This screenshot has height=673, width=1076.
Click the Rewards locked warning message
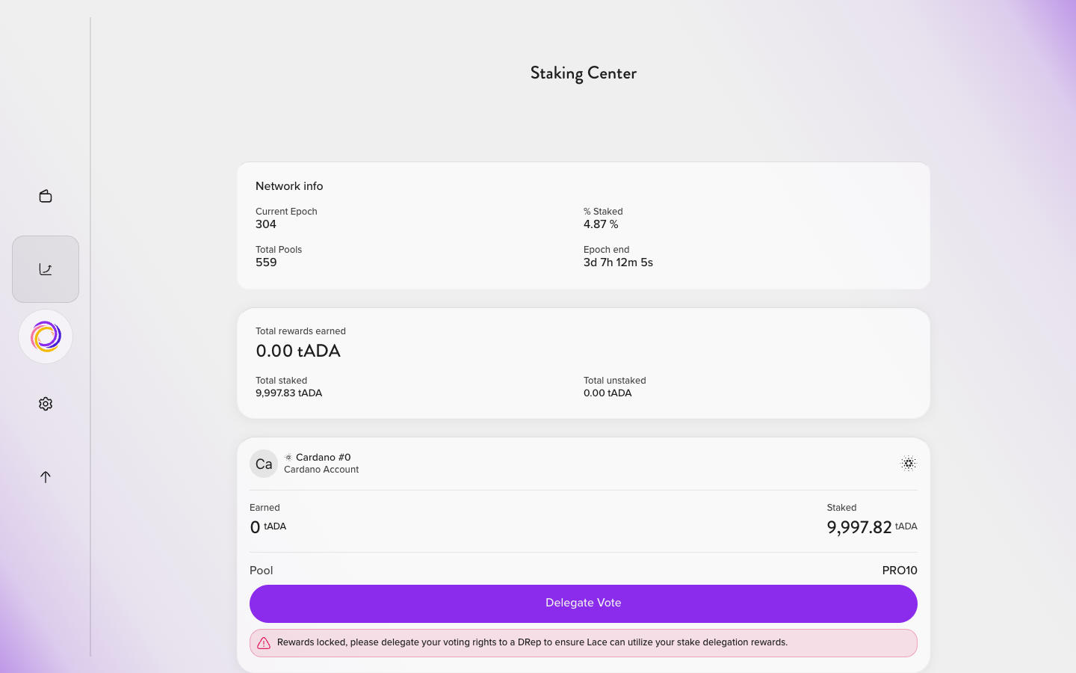(x=532, y=642)
